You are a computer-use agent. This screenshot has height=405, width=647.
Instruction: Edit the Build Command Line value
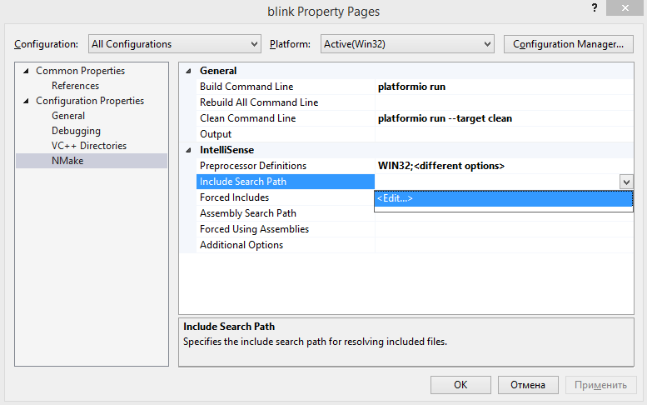pos(504,87)
